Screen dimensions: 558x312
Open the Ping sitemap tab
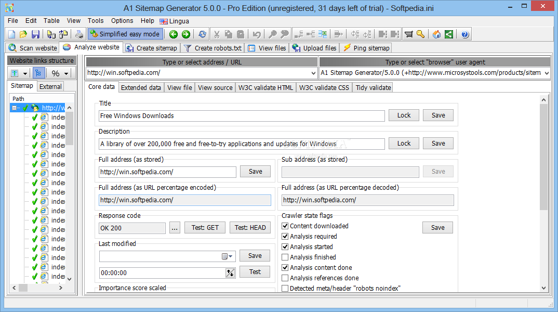point(366,48)
